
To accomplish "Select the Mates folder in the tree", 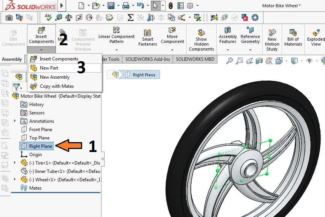I will click(x=31, y=188).
